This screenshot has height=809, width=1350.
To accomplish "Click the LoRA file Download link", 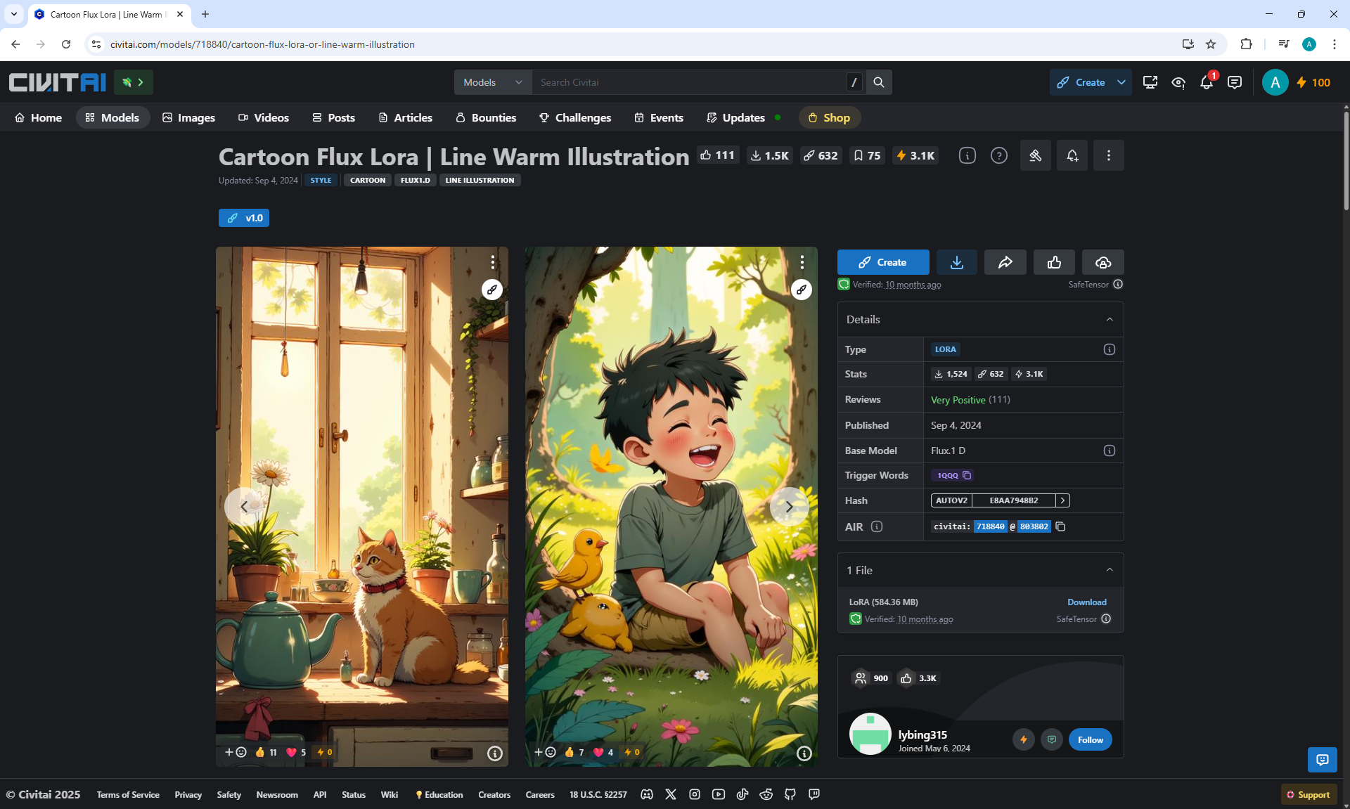I will tap(1086, 602).
